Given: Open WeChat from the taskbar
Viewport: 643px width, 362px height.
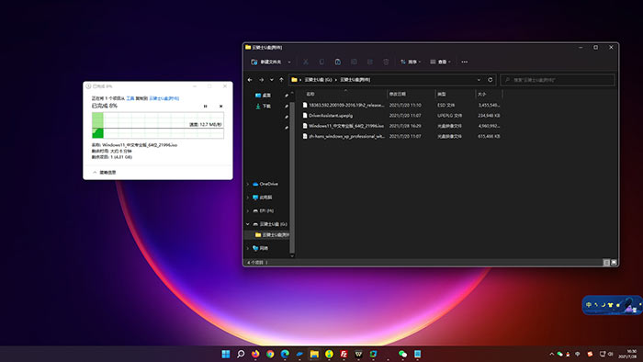Looking at the screenshot, I should pos(402,354).
